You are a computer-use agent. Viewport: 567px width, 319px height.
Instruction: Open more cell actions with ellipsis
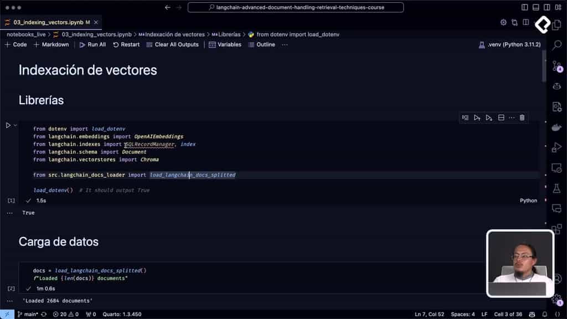click(512, 117)
